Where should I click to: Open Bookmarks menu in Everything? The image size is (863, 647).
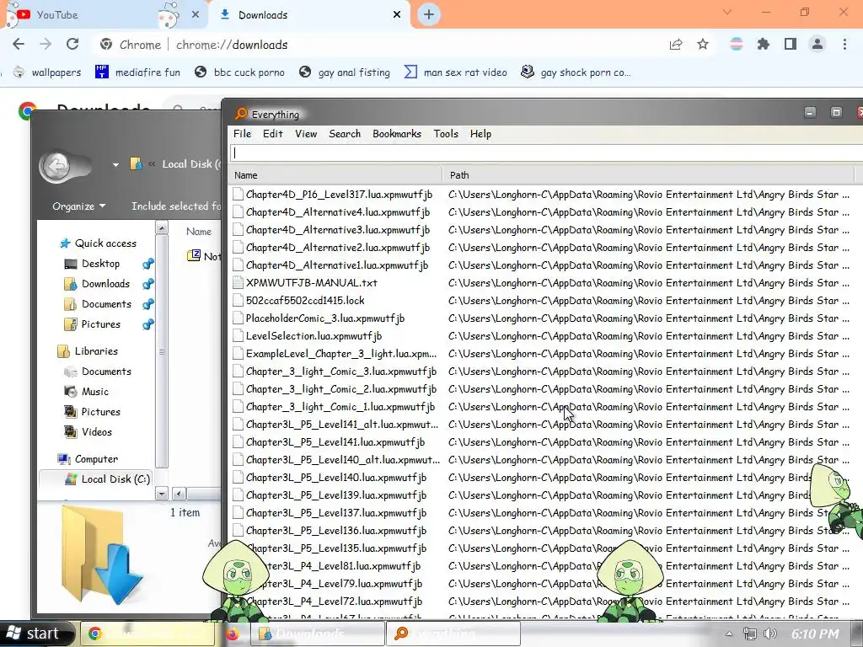397,134
